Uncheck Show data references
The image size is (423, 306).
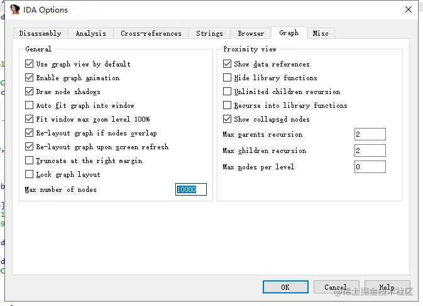coord(227,64)
